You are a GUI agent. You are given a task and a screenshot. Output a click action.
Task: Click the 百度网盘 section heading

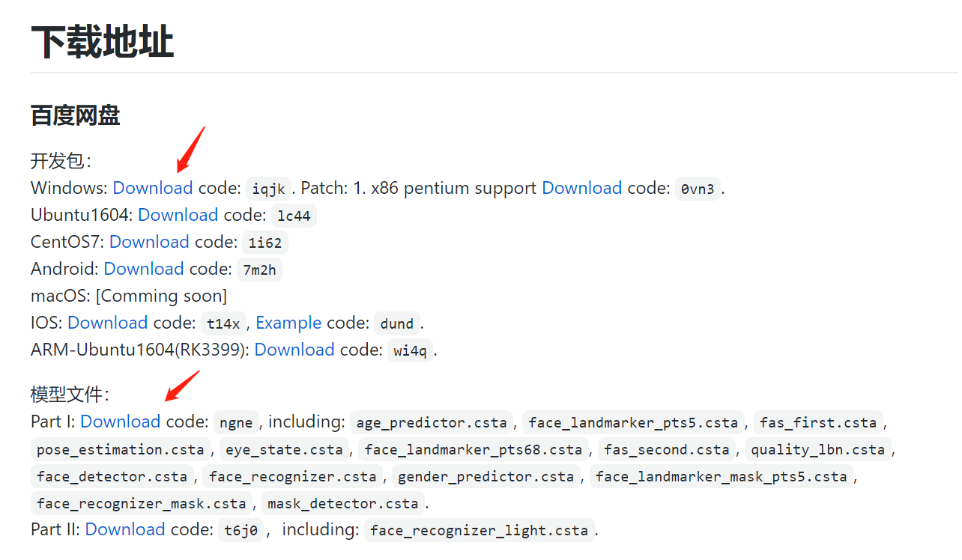tap(75, 116)
